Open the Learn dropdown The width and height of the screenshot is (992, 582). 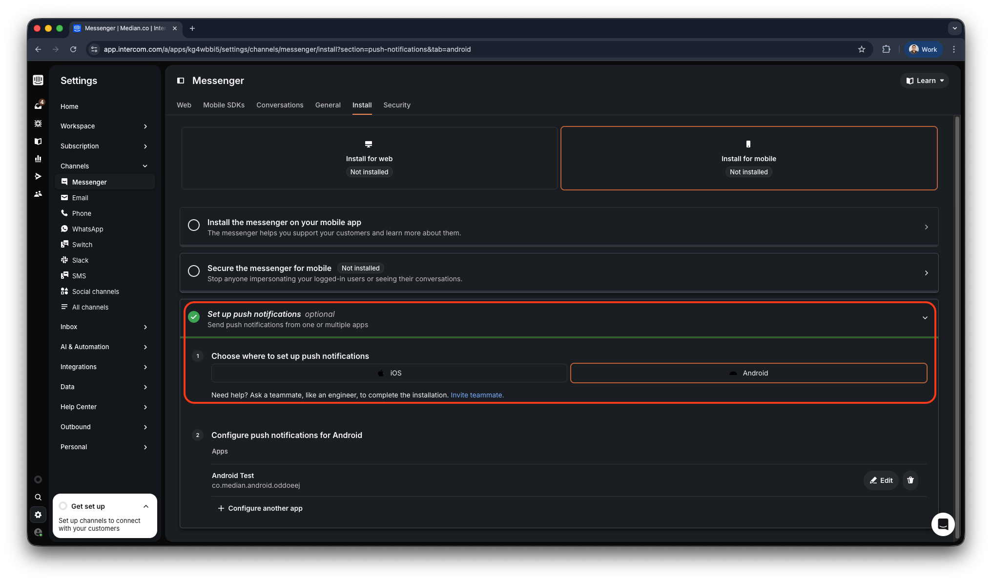pos(925,81)
